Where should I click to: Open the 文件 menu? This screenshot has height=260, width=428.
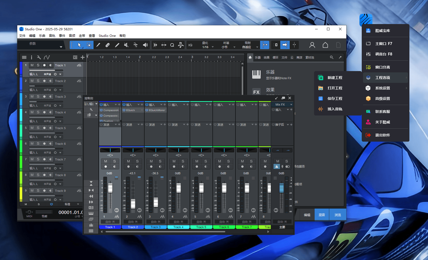coord(22,36)
